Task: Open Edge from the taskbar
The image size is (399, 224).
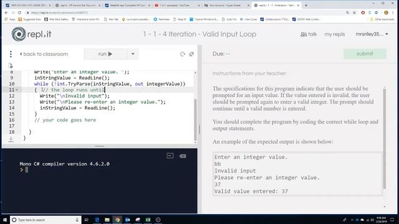Action: pos(97,220)
